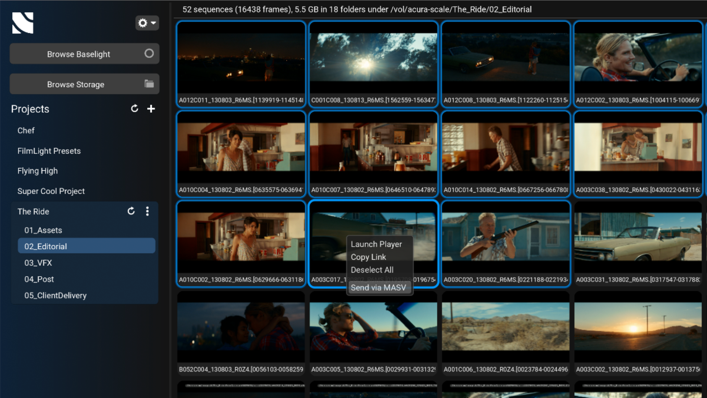Click the folder icon on Browse Storage
707x398 pixels.
[x=149, y=84]
